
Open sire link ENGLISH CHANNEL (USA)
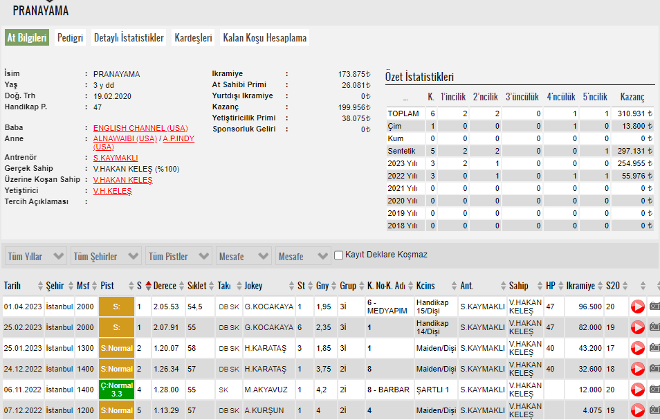140,129
